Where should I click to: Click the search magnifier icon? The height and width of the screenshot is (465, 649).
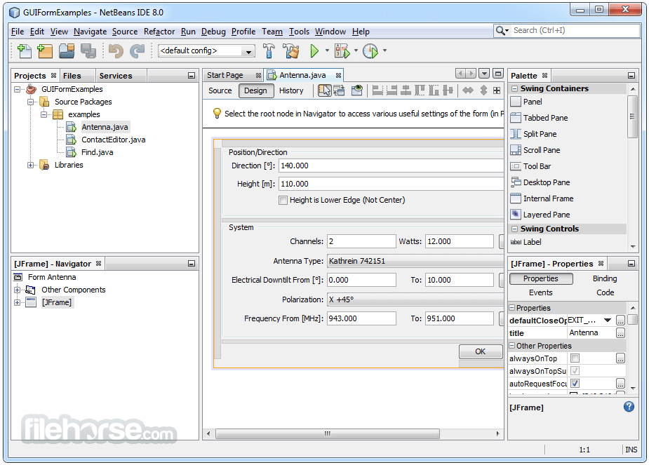tap(501, 31)
